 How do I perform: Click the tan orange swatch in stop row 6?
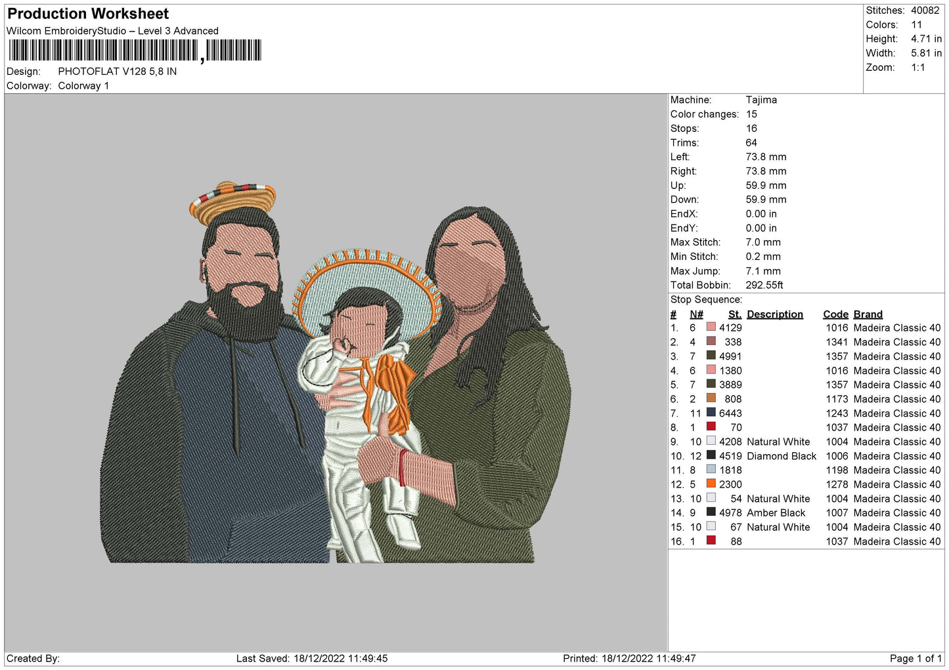[711, 398]
